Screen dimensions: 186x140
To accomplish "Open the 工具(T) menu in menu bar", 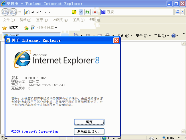I will pyautogui.click(x=79, y=20).
